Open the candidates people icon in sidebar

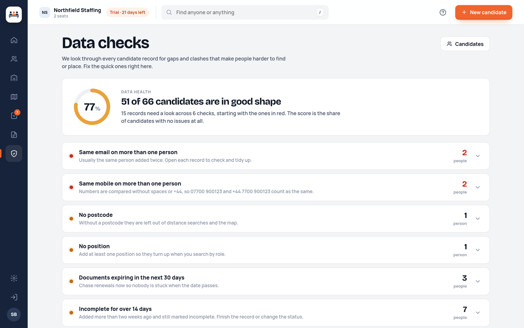[14, 59]
